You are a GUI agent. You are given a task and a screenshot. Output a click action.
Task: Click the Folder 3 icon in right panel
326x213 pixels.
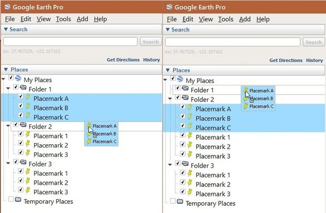tap(185, 164)
